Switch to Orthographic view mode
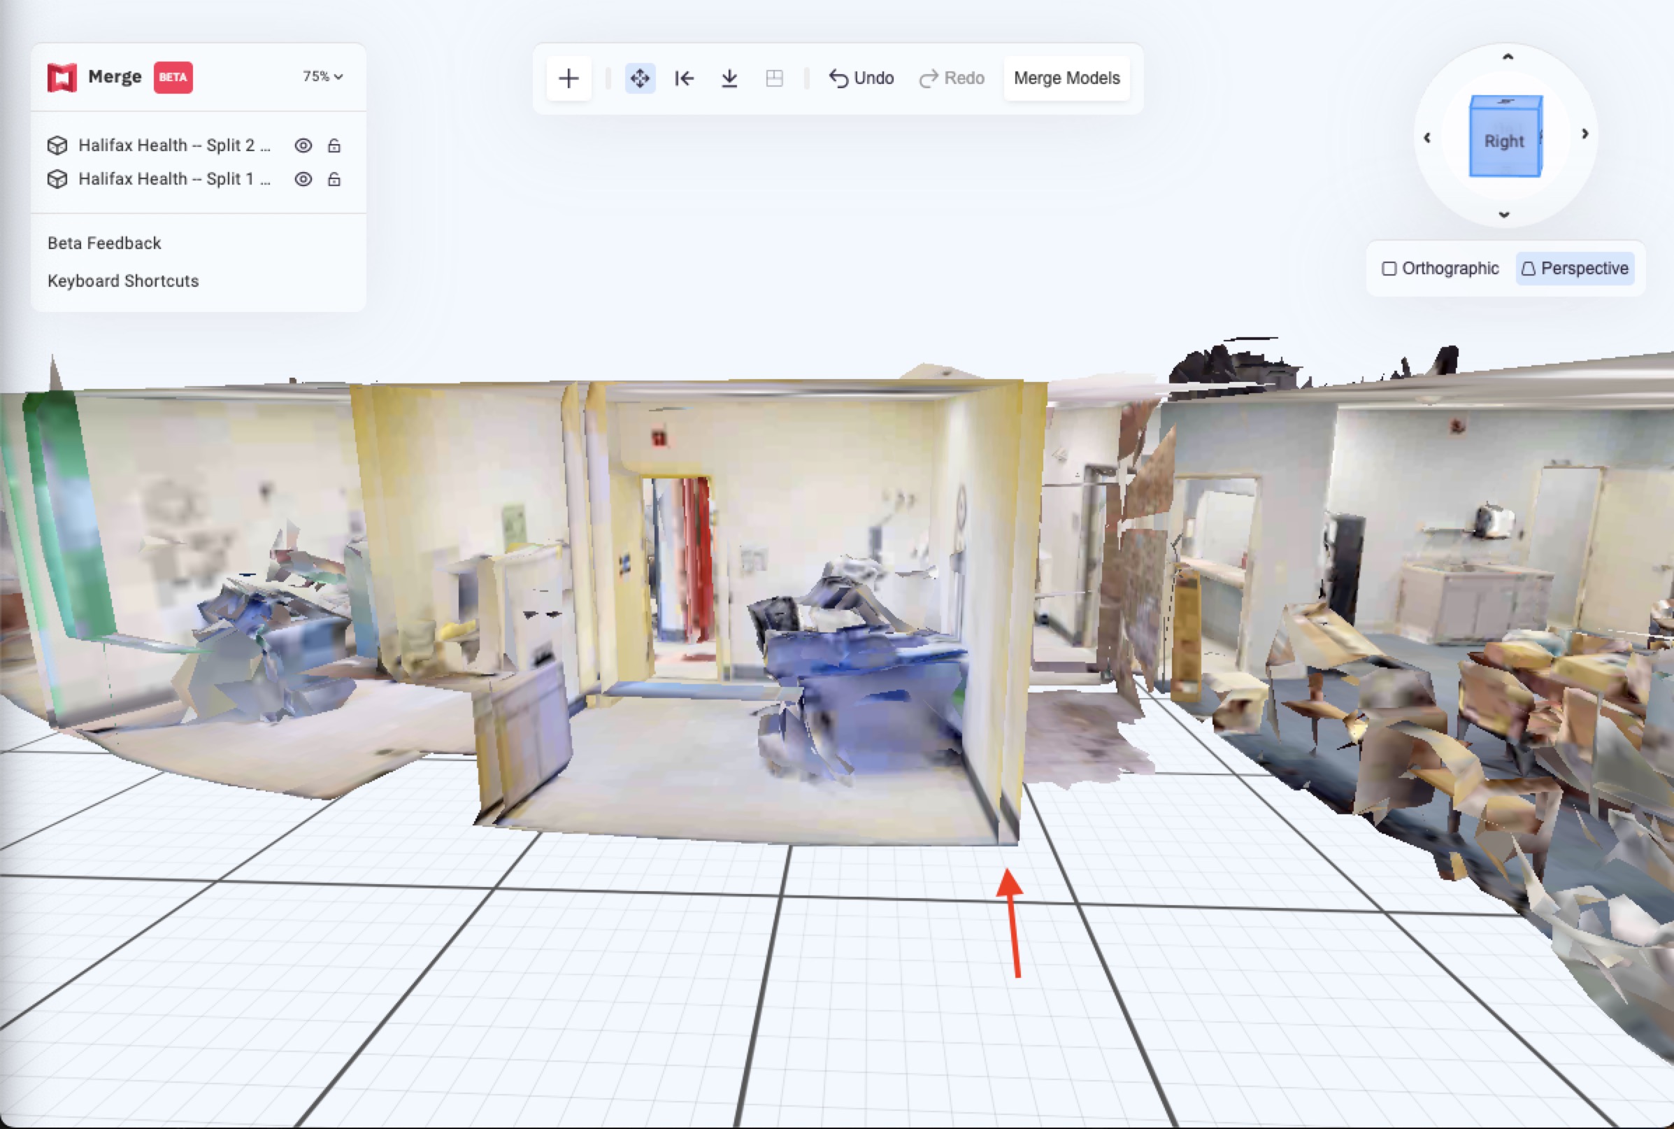 coord(1440,269)
